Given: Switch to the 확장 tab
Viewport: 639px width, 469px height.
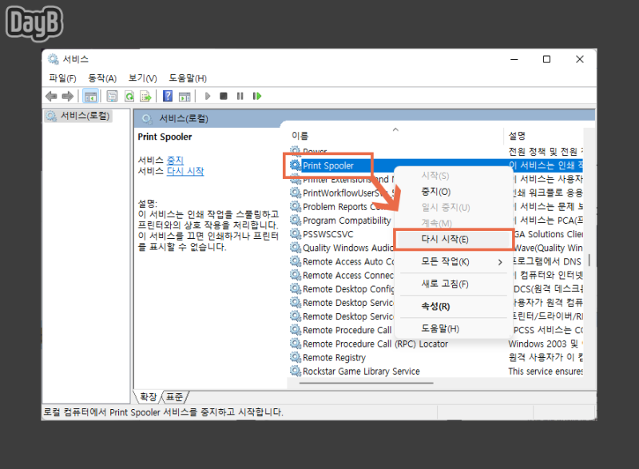Looking at the screenshot, I should click(x=148, y=397).
